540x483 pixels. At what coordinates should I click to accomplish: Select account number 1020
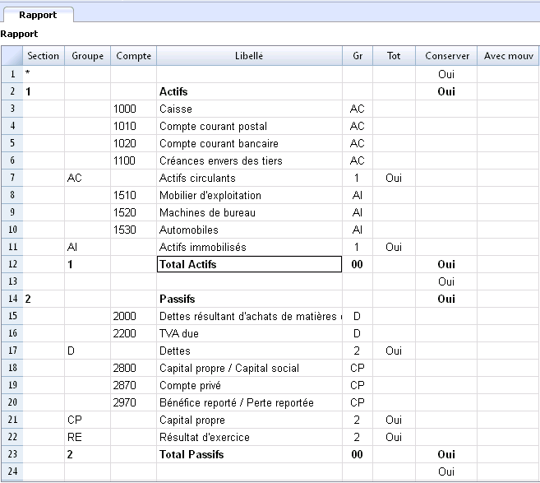[134, 143]
